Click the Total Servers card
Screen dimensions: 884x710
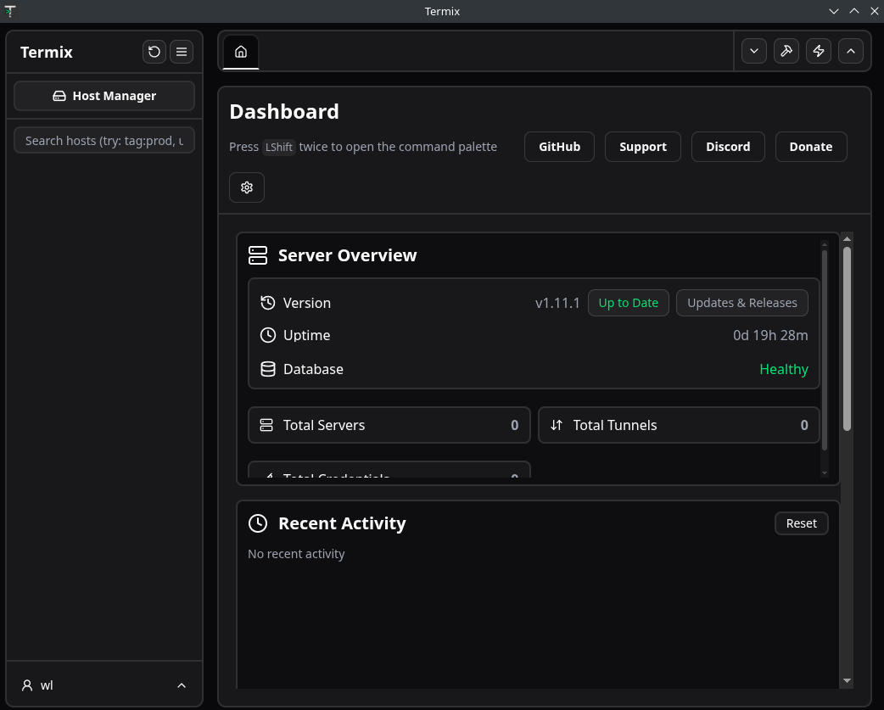coord(389,425)
